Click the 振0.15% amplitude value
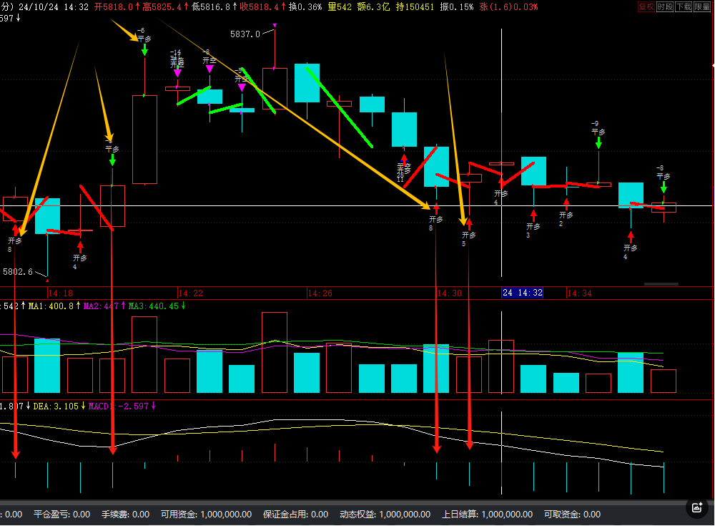The height and width of the screenshot is (526, 715). tap(456, 7)
